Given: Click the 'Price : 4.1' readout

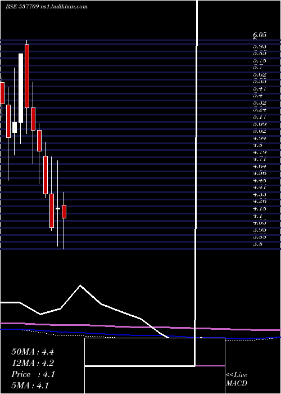Looking at the screenshot, I should (33, 374).
